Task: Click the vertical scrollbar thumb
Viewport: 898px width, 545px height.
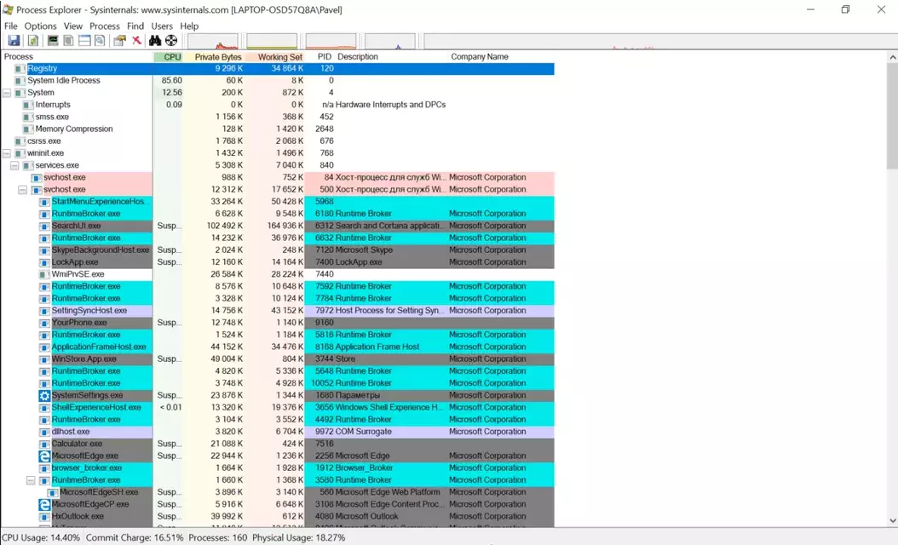Action: 892,116
